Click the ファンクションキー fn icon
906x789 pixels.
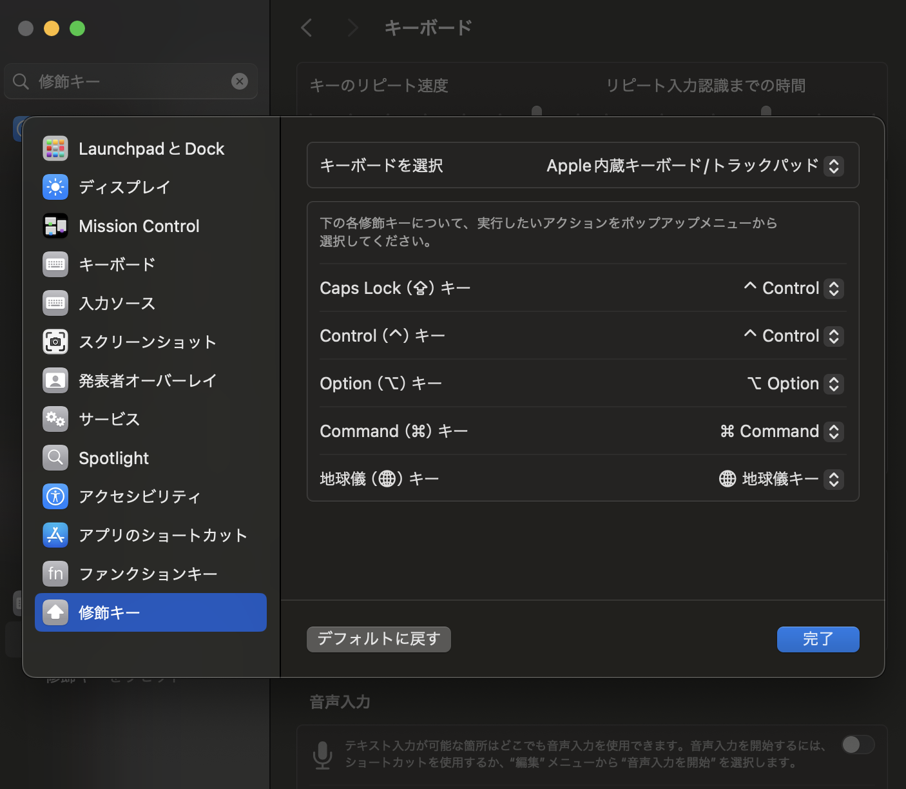(55, 574)
